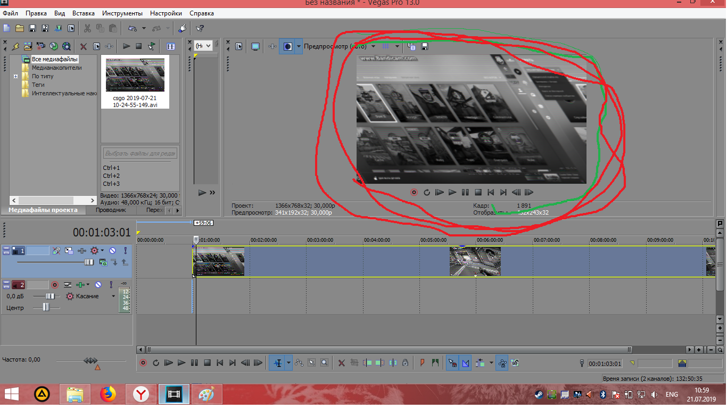Toggle preview on external monitor
Screen dimensions: 727x409
[x=255, y=46]
